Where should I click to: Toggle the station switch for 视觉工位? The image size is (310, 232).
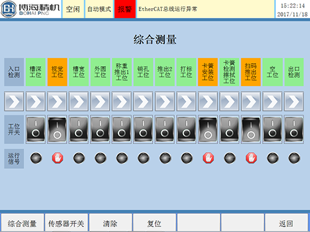57,129
